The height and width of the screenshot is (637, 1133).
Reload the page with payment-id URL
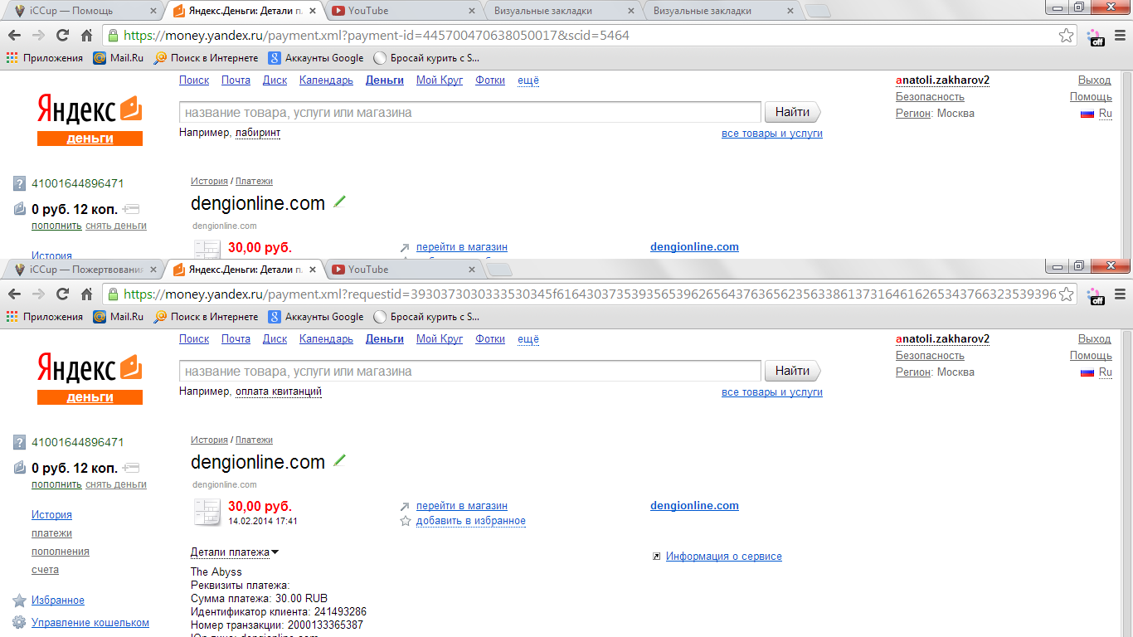click(62, 36)
